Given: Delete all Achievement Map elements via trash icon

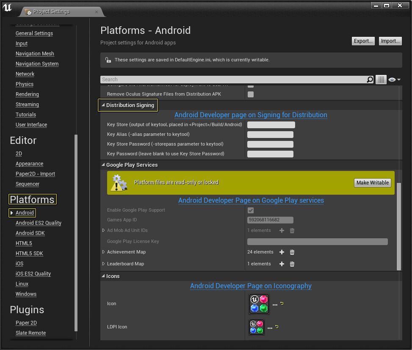Looking at the screenshot, I should point(292,252).
